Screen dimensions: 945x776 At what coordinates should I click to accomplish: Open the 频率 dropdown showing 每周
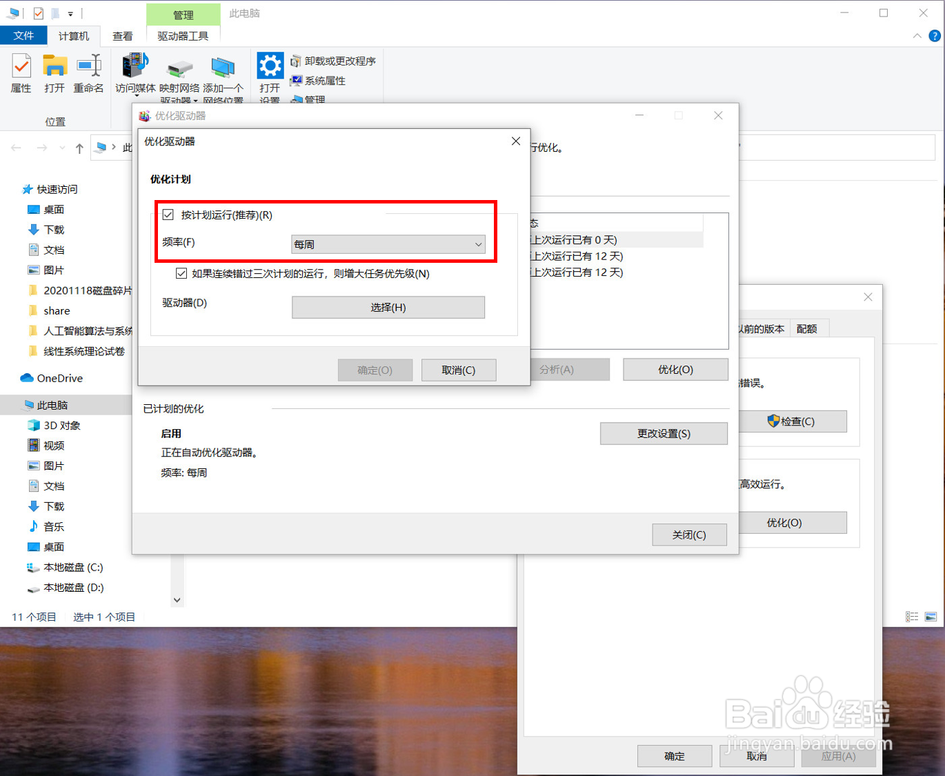pos(388,244)
